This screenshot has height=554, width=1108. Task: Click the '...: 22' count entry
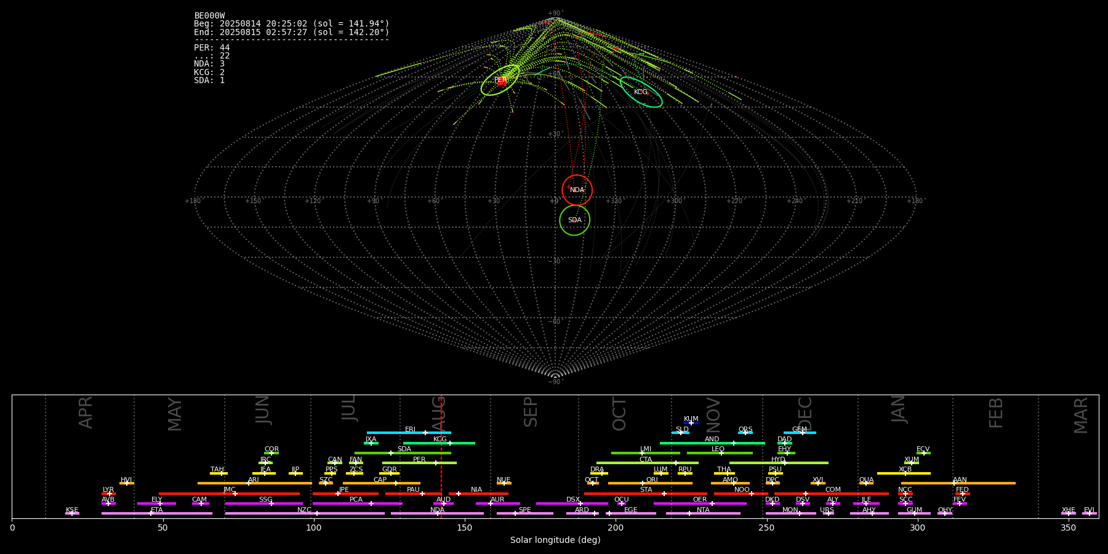click(x=212, y=55)
